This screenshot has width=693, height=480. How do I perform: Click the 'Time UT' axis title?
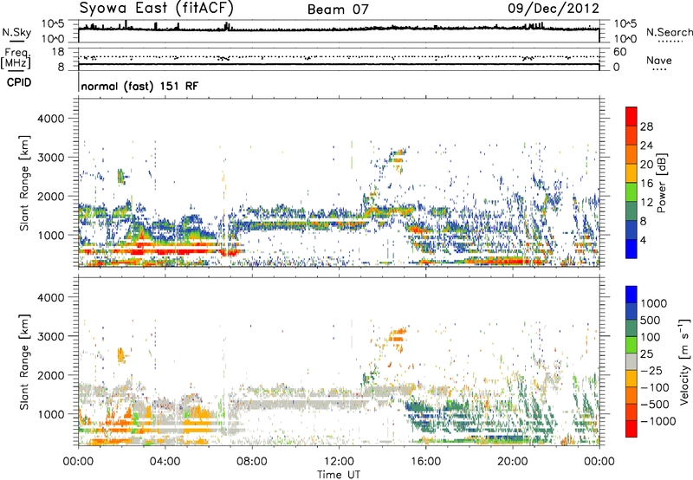(x=339, y=475)
